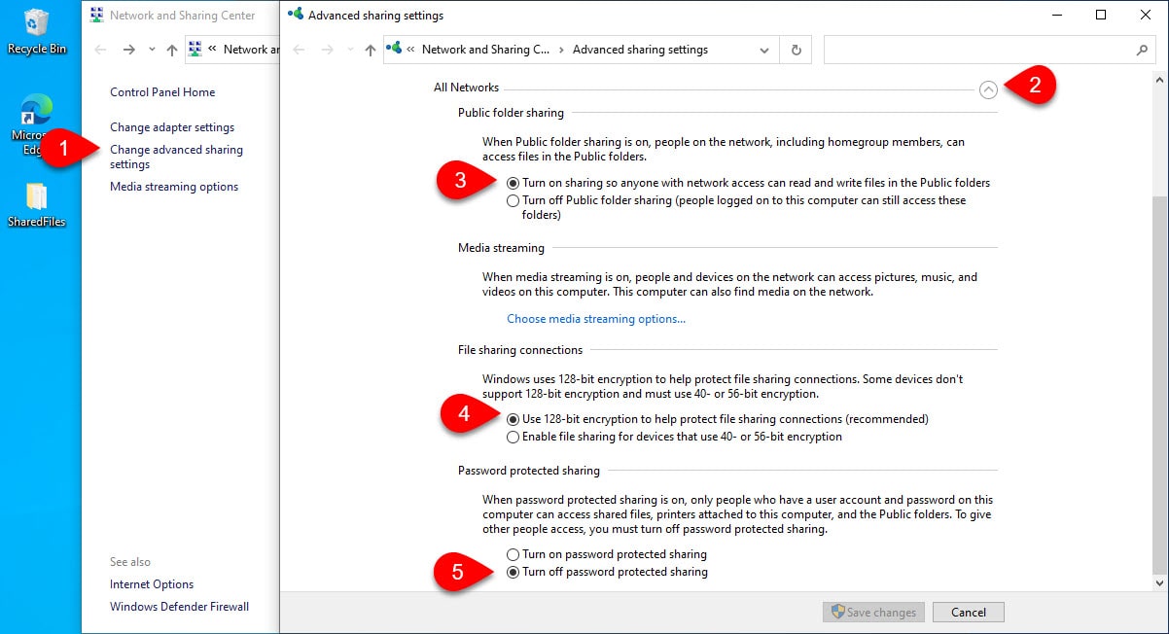Click the See also label

[x=130, y=562]
